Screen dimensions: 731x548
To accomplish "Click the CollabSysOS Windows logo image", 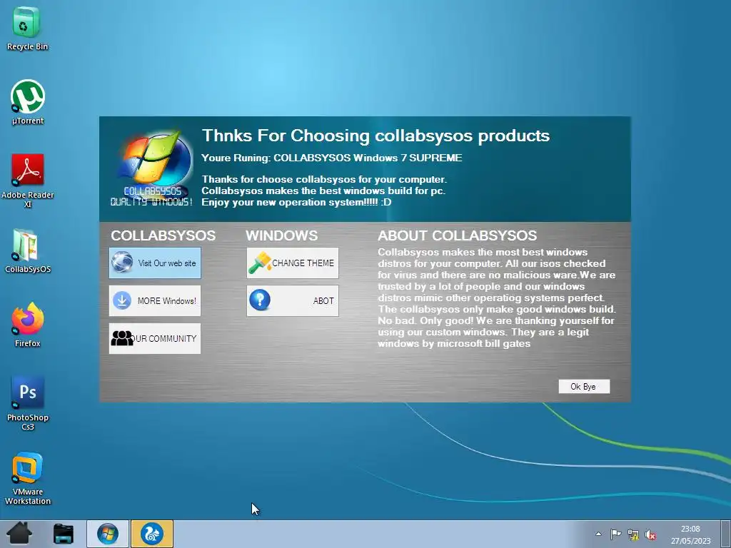I will 152,168.
